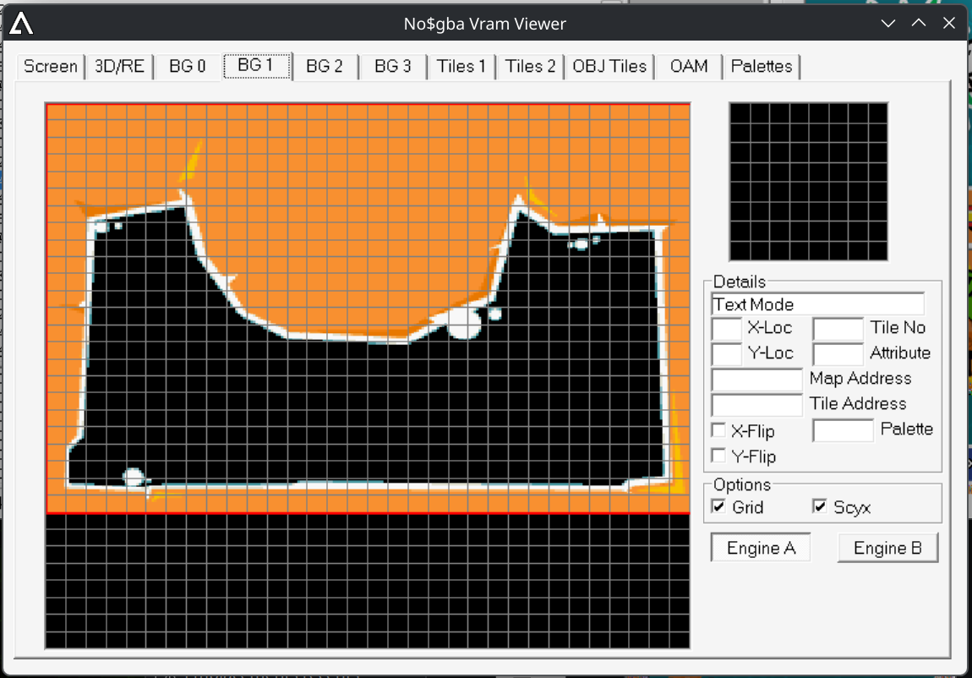Switch to Engine B
Viewport: 972px width, 678px height.
pyautogui.click(x=887, y=548)
